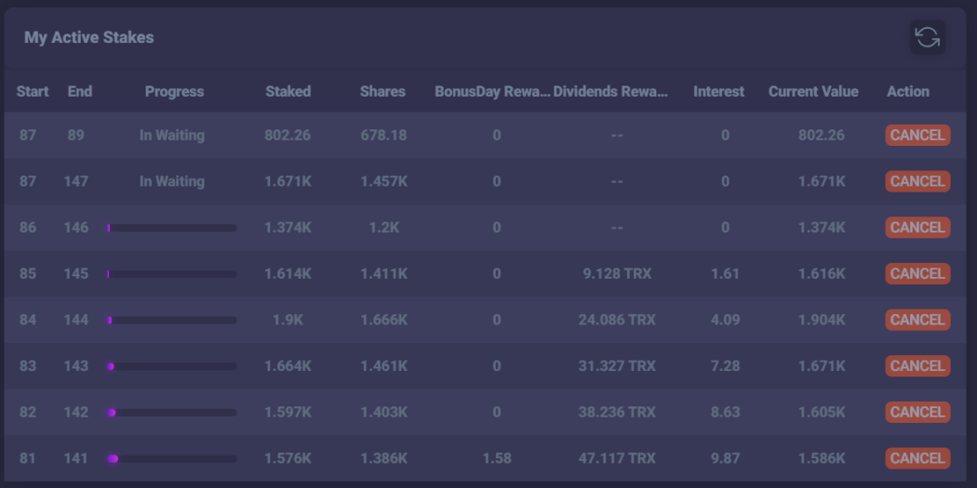Cancel the stake ending day 143

pyautogui.click(x=917, y=366)
